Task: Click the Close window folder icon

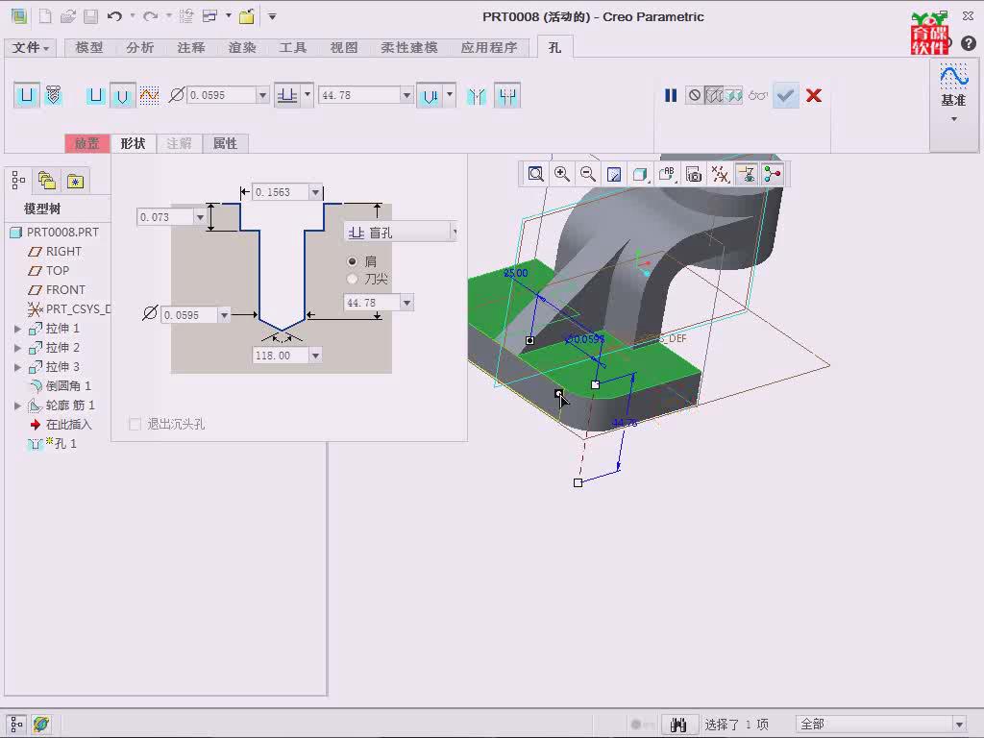Action: 247,16
